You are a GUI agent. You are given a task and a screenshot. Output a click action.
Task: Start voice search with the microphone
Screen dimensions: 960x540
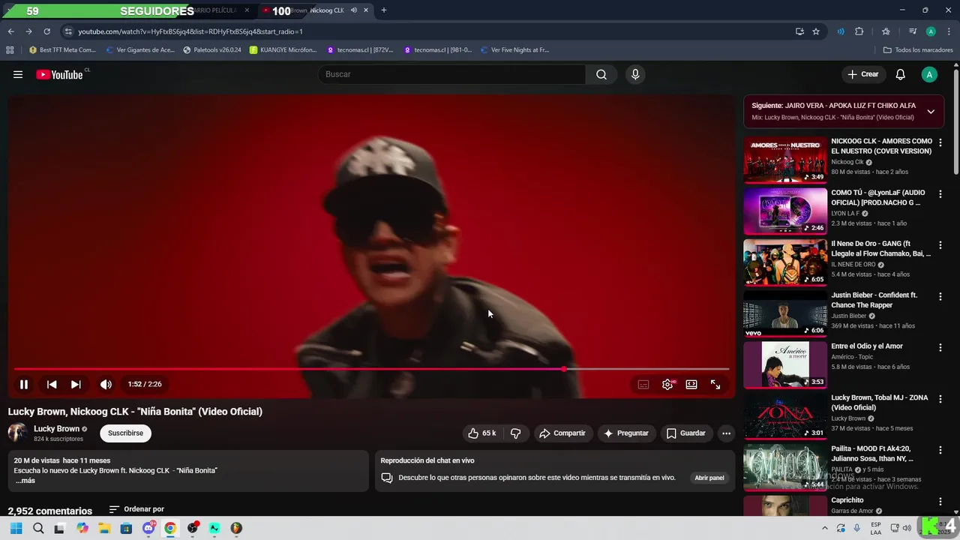635,74
